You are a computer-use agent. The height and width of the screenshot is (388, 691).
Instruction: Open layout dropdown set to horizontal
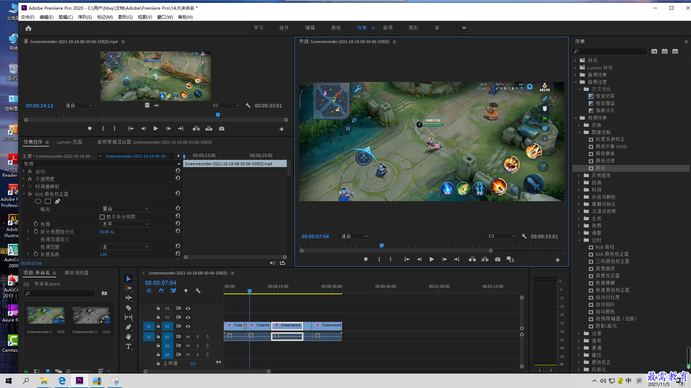coord(125,224)
